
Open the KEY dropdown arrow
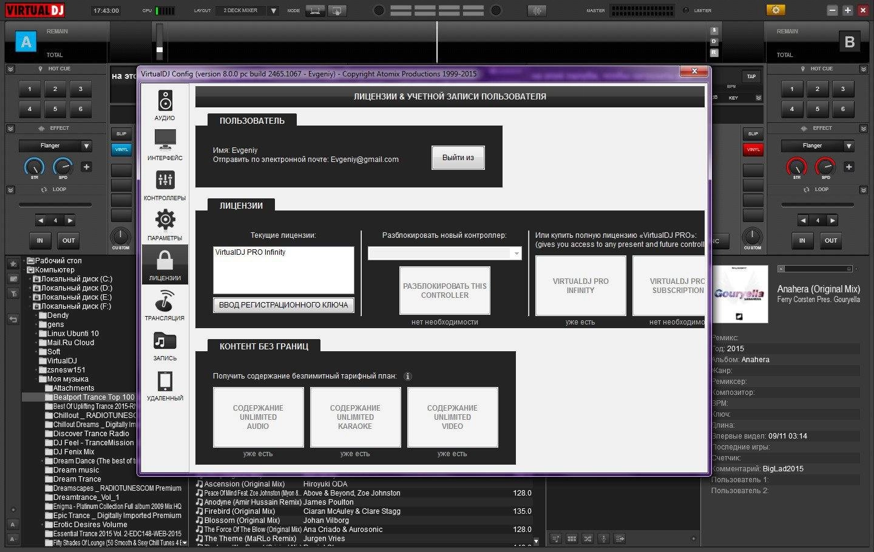coord(758,98)
